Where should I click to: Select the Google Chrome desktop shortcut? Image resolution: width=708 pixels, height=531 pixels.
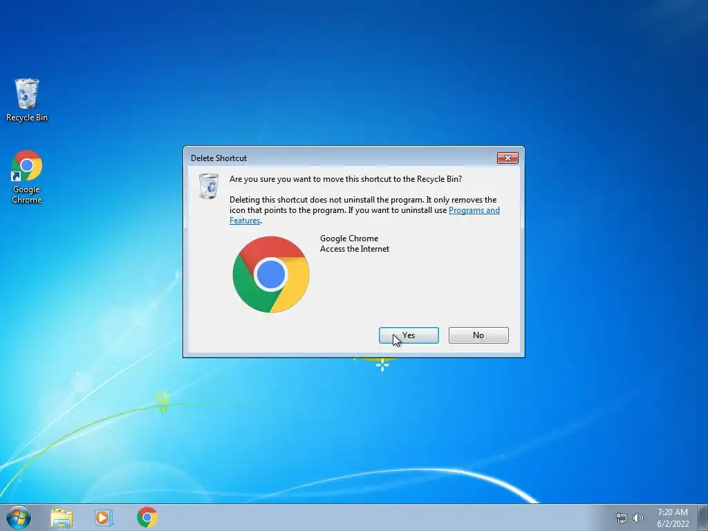point(27,177)
